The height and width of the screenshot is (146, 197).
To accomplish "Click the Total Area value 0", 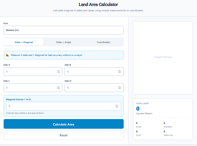I will coord(138,109).
